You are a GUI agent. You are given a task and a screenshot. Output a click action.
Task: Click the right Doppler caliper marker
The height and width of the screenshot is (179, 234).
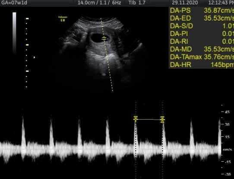click(162, 120)
